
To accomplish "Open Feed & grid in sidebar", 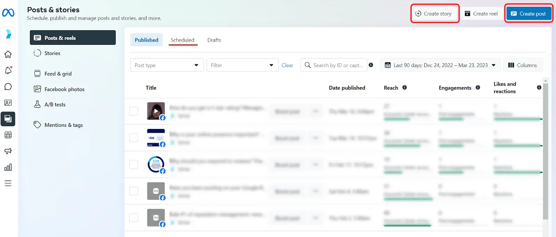I will tap(58, 74).
